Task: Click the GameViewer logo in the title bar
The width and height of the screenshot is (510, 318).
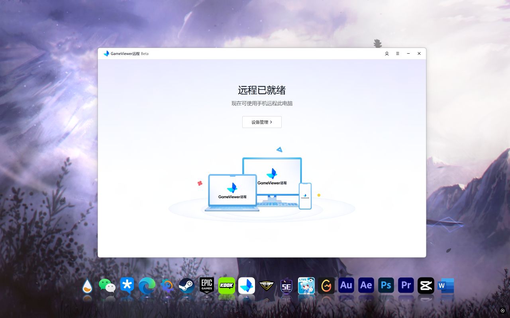Action: pos(106,54)
